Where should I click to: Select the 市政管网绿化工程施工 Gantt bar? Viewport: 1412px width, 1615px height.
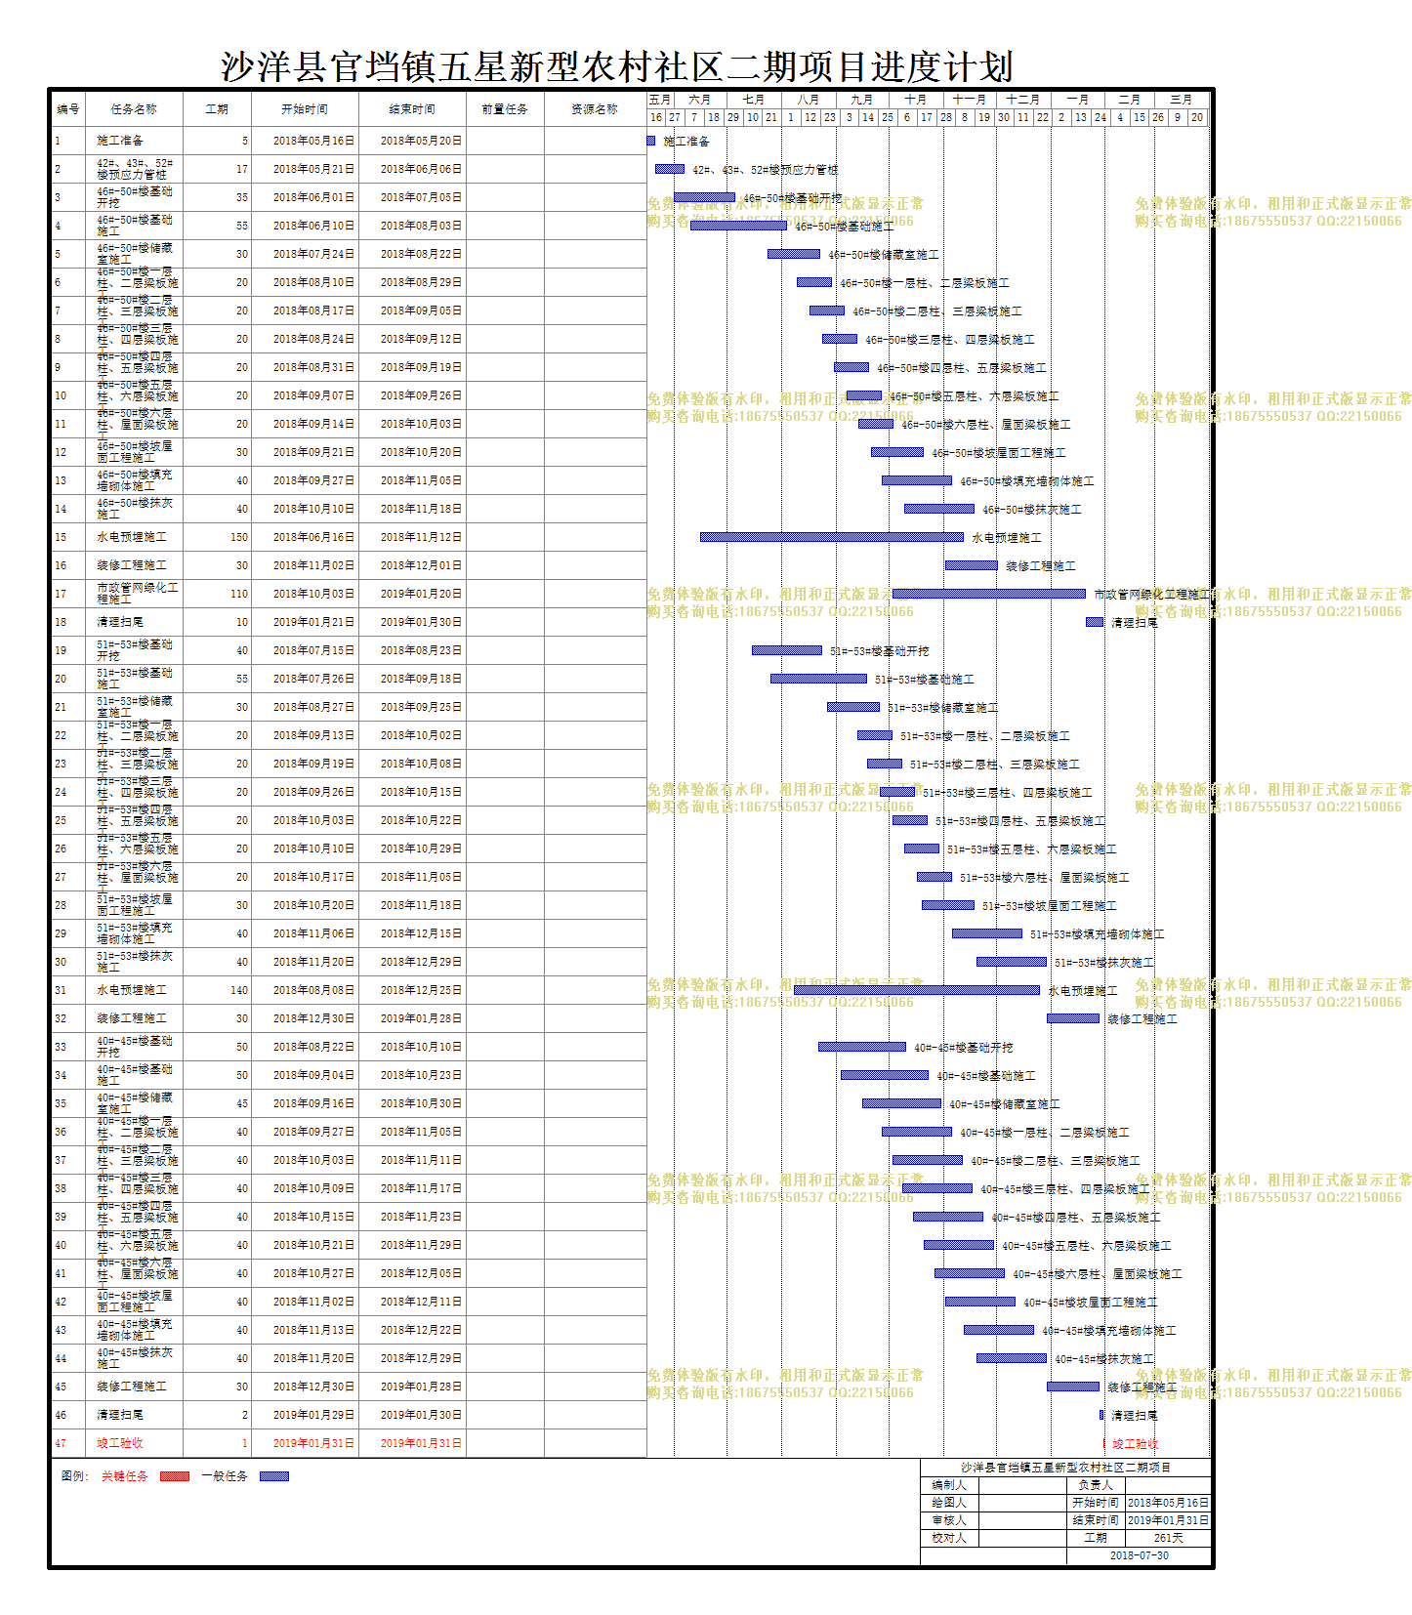point(989,594)
